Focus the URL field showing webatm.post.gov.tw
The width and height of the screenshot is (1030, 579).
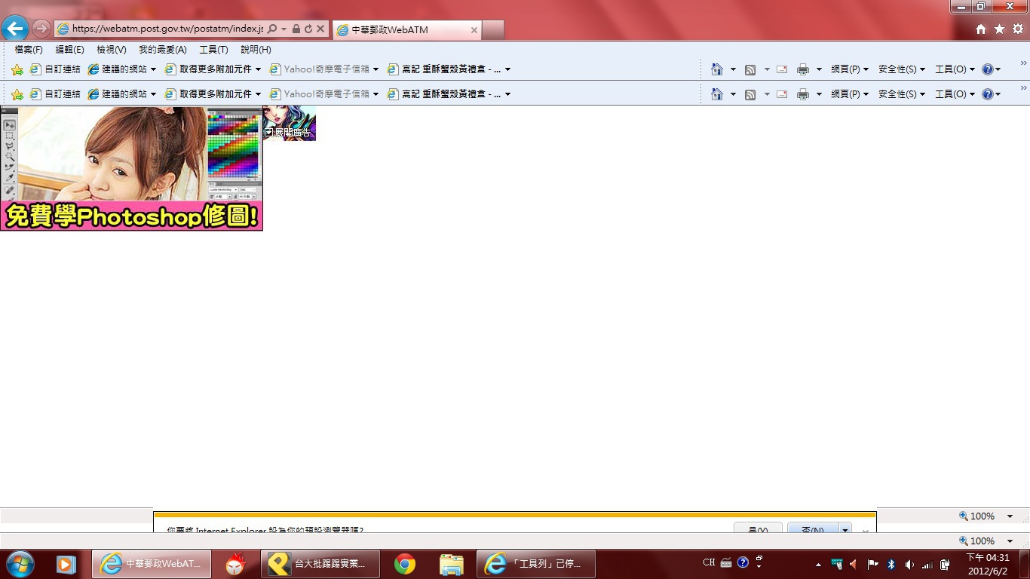[167, 29]
